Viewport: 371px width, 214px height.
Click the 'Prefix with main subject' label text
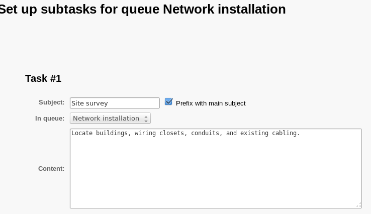(x=211, y=103)
